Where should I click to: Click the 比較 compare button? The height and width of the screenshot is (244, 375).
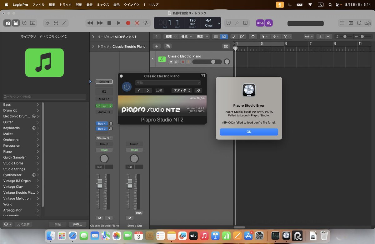159,91
